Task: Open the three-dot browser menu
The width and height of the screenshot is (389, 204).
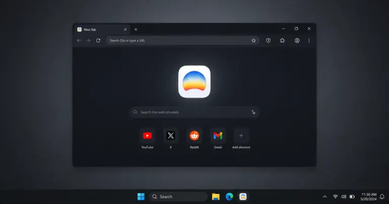Action: click(309, 40)
